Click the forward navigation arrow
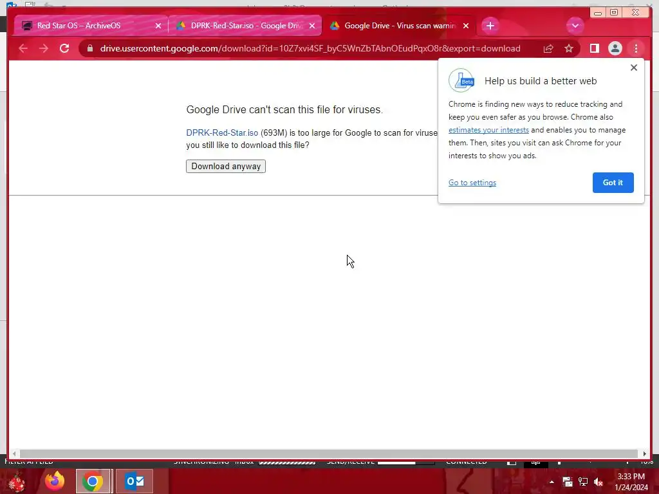The image size is (659, 494). [44, 48]
